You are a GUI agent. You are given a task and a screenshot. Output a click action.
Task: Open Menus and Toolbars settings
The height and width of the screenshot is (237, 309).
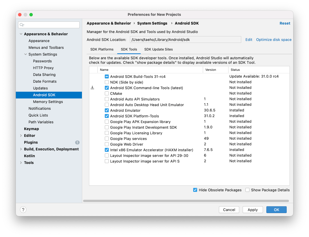(x=46, y=47)
